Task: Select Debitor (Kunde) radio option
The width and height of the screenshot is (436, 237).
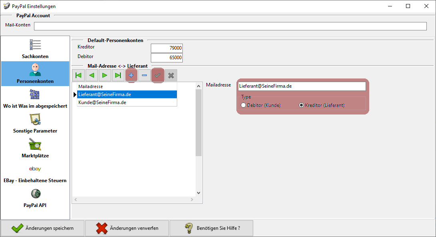Action: pyautogui.click(x=243, y=105)
